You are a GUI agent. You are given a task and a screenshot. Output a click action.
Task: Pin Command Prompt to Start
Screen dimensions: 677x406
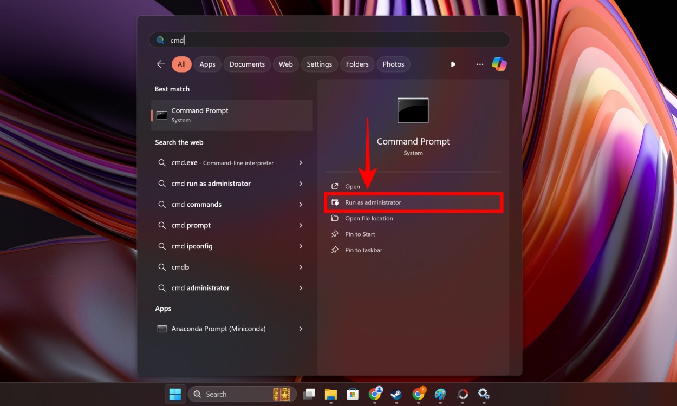tap(360, 234)
